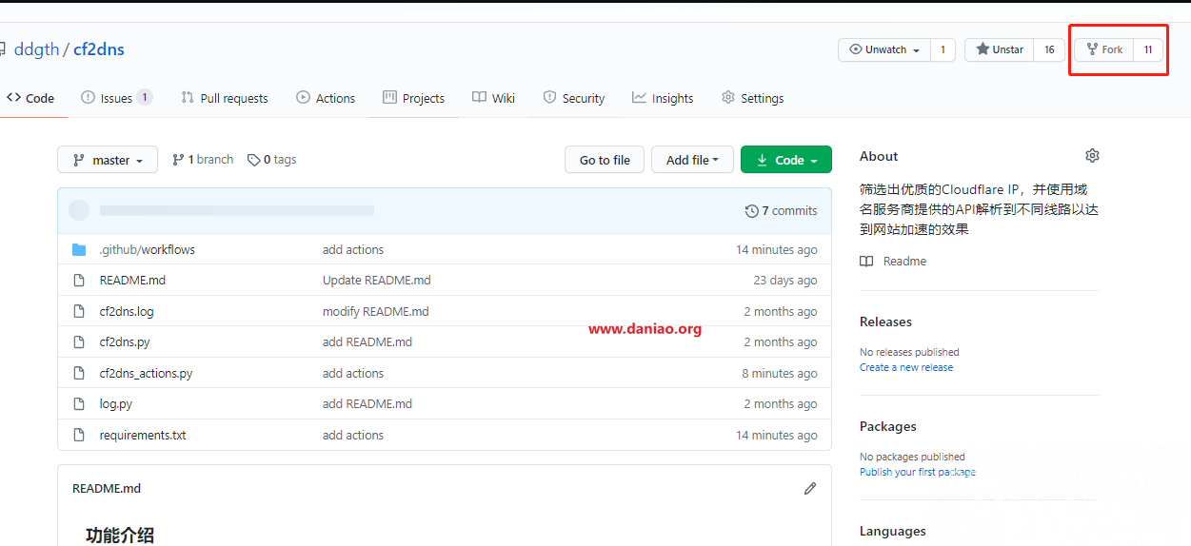
Task: Open the Issues tab
Action: coord(117,98)
